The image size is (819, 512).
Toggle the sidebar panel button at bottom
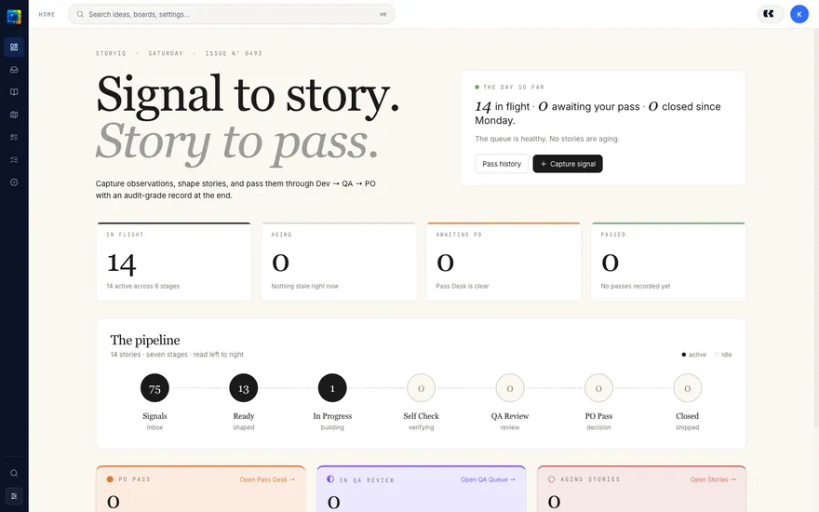click(x=14, y=496)
